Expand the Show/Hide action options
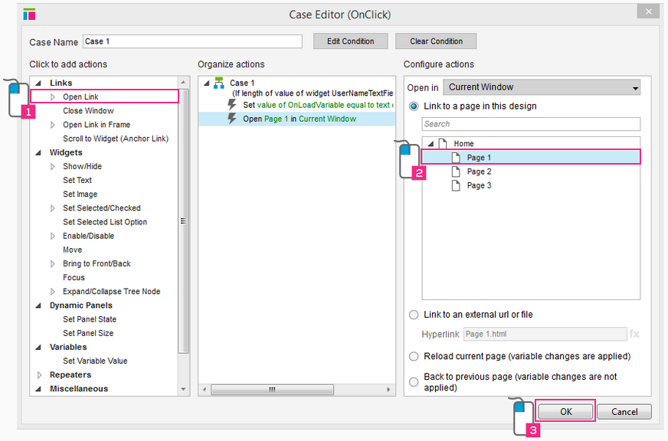 point(53,167)
